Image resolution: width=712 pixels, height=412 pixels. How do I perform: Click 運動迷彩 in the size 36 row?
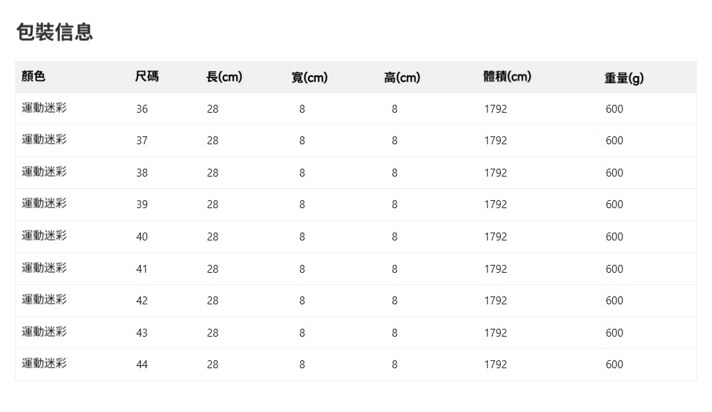(44, 108)
